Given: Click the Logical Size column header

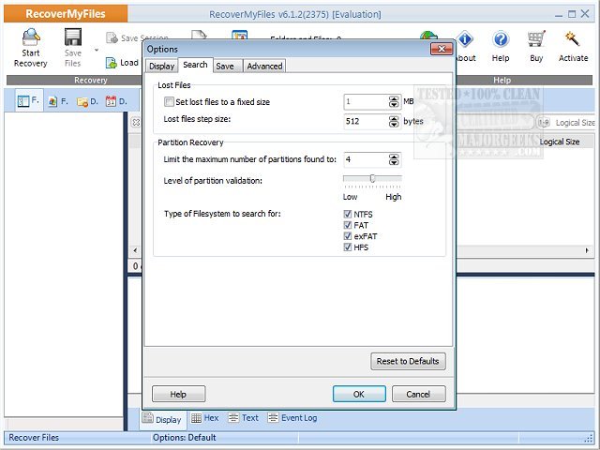Looking at the screenshot, I should (x=560, y=142).
